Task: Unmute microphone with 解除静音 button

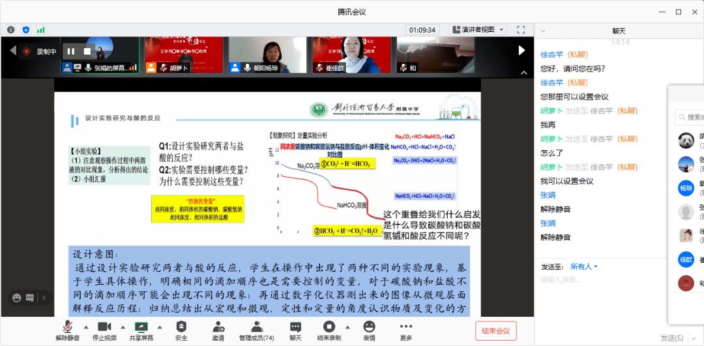Action: 67,327
